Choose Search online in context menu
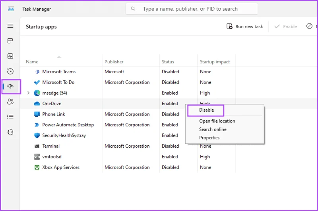 click(213, 129)
